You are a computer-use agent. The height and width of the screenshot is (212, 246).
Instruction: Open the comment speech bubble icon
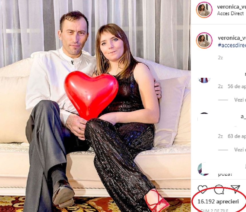[x=219, y=189]
